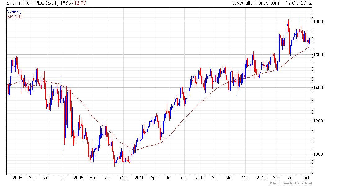Screen dimensions: 341x186
Task: Click the 1800 price axis label
Action: (318, 21)
